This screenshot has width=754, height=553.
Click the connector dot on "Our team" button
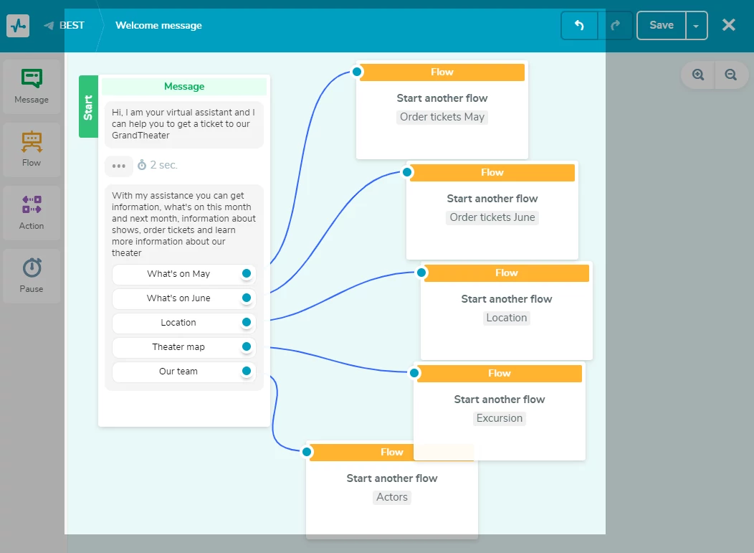point(247,371)
